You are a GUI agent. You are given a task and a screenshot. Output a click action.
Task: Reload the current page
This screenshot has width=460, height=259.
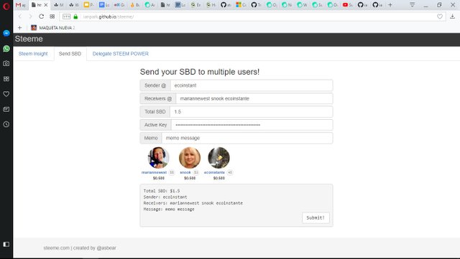coord(42,17)
